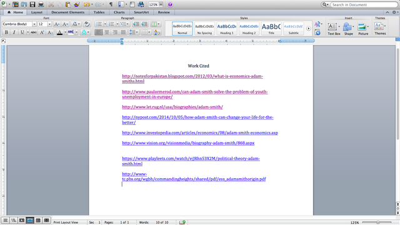This screenshot has width=400, height=225.
Task: Click the bulleted list icon
Action: click(x=99, y=24)
